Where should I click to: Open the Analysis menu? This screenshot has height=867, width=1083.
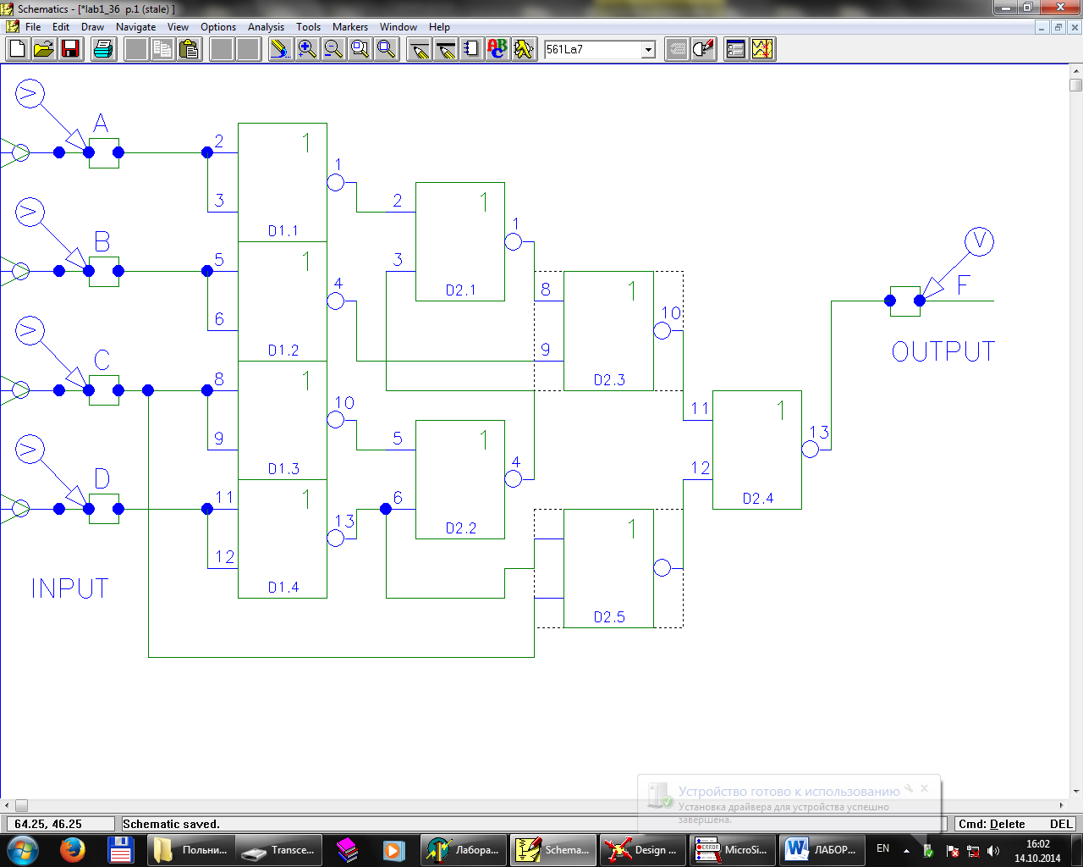pos(267,27)
